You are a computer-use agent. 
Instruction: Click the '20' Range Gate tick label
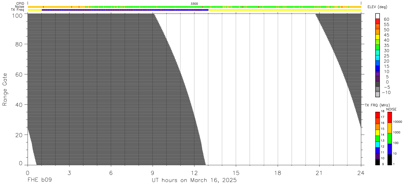[18, 135]
